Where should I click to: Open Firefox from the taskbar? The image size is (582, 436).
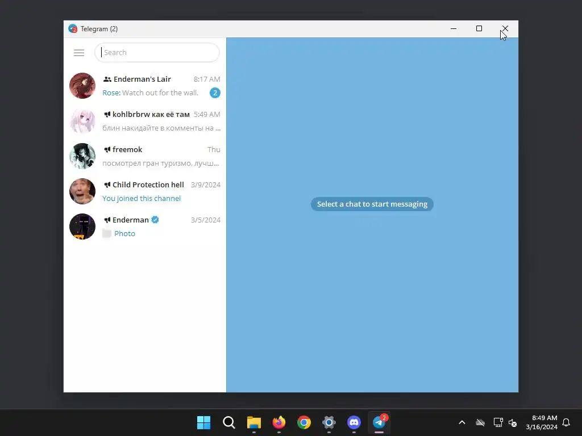click(278, 422)
